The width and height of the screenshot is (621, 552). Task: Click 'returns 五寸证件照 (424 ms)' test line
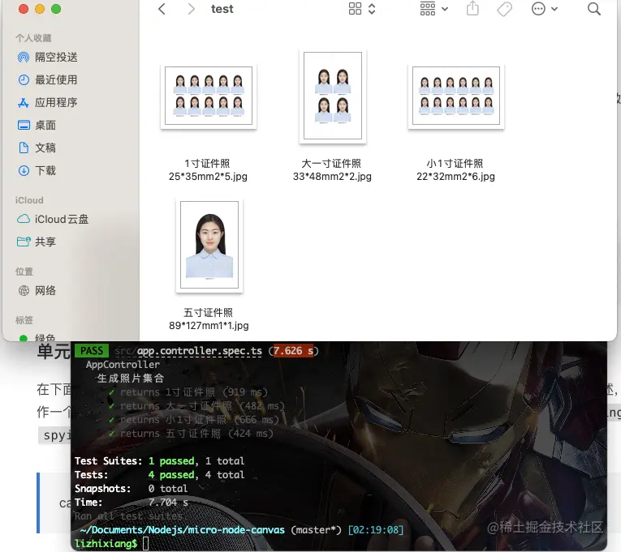192,434
